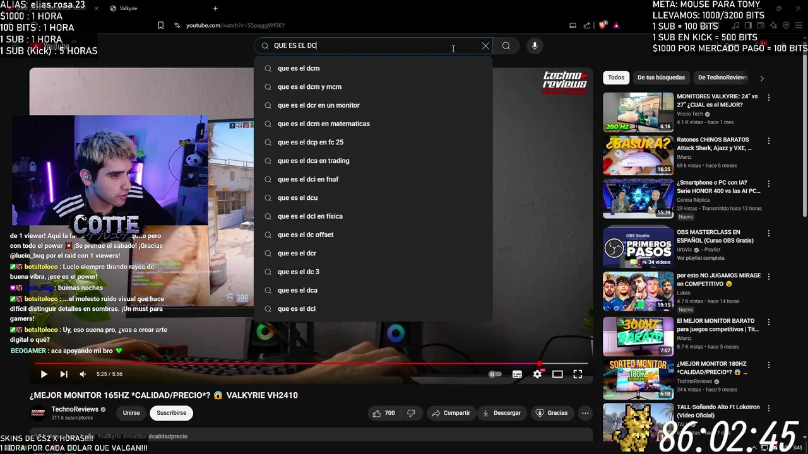Open more actions menu beside Gracias
808x454 pixels.
tap(585, 413)
